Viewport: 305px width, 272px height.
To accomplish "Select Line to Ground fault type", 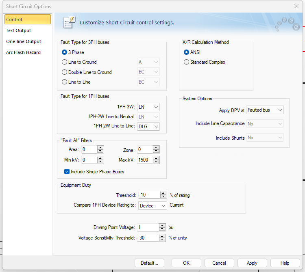I will [x=65, y=62].
